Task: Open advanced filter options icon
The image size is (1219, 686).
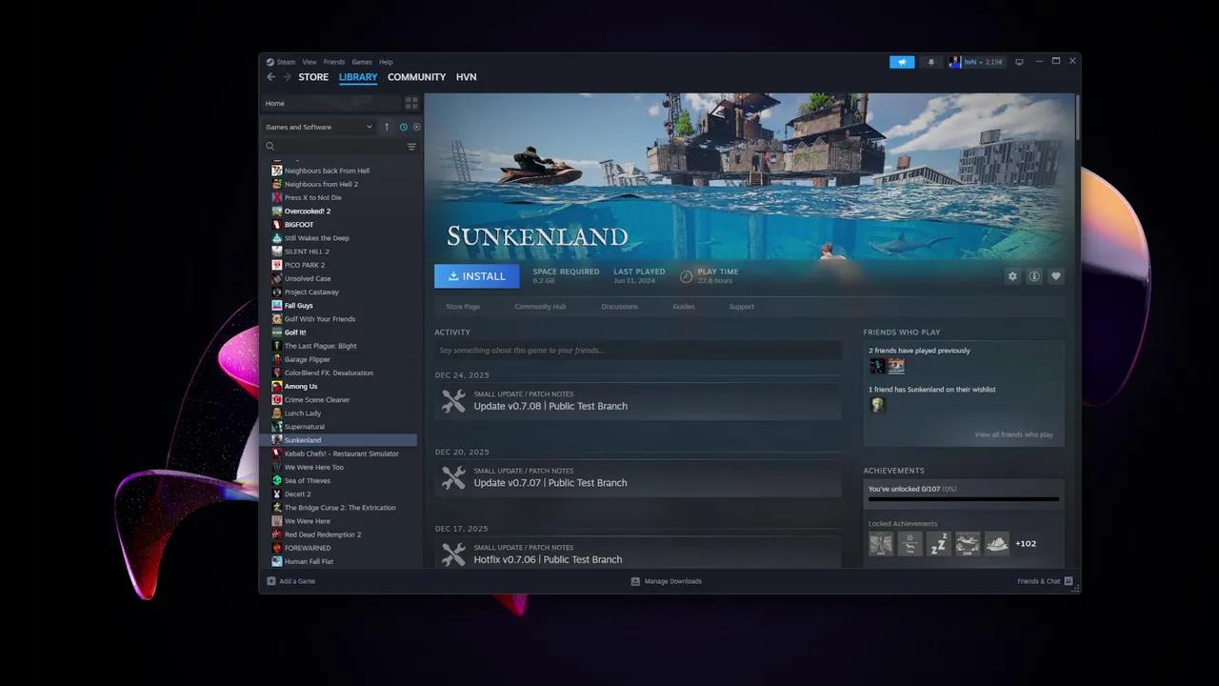Action: point(411,146)
